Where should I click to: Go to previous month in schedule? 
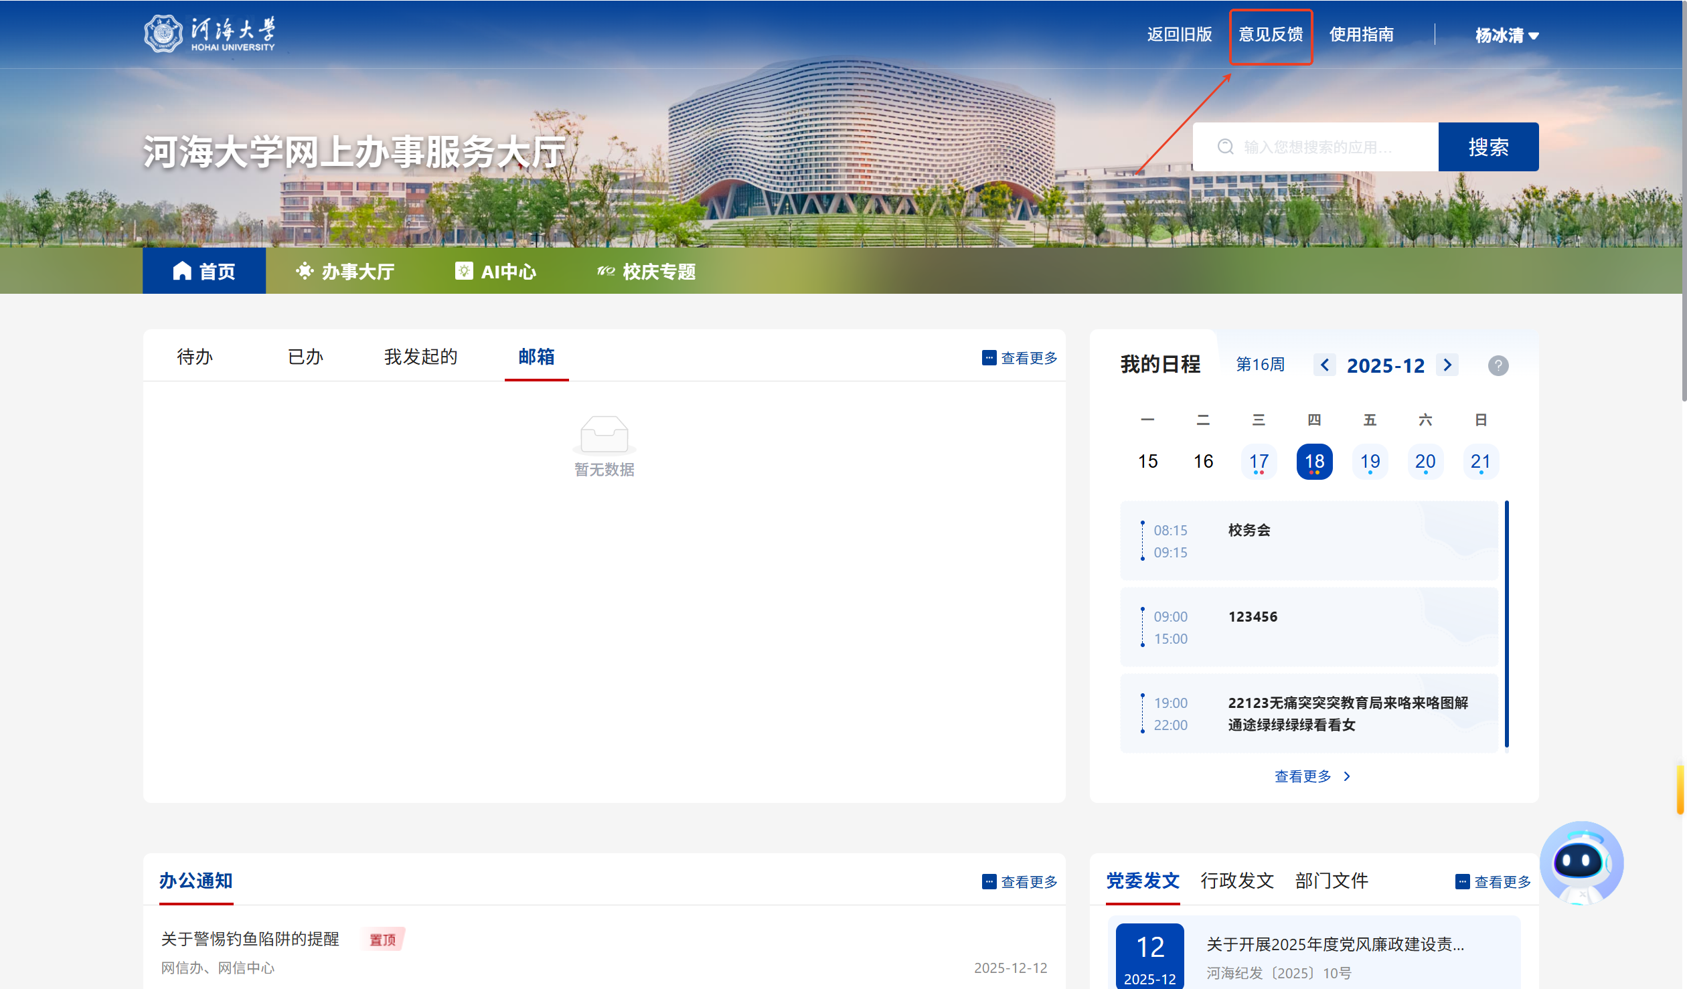pyautogui.click(x=1324, y=365)
